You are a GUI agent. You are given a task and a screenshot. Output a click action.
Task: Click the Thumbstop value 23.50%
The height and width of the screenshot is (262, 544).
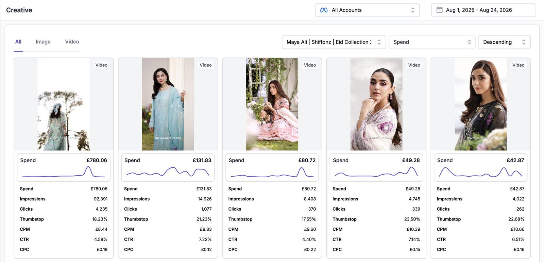coord(412,219)
